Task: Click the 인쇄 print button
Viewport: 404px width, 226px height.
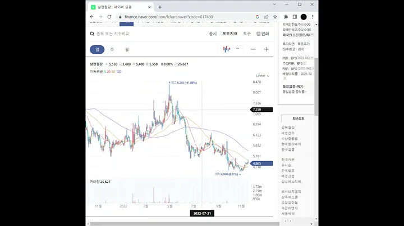Action: pyautogui.click(x=263, y=34)
